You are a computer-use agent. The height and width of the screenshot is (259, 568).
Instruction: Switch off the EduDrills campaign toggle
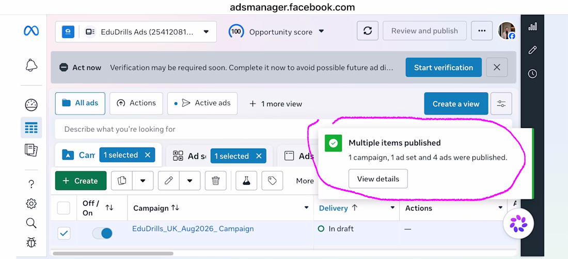102,233
